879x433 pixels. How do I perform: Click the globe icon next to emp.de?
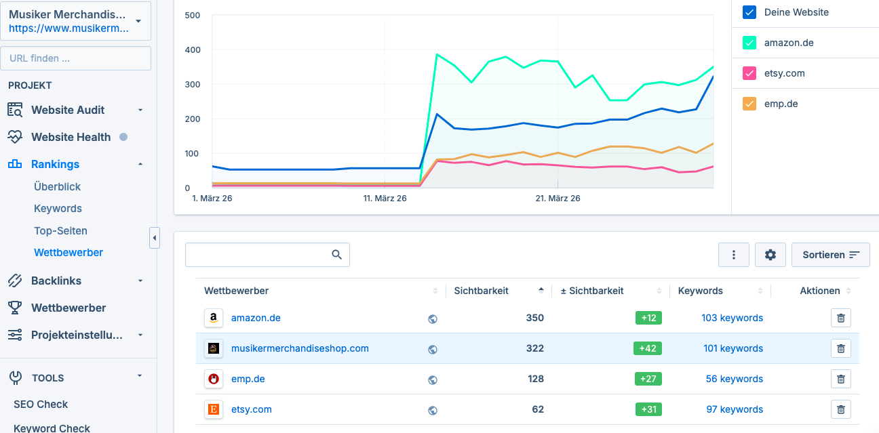433,379
